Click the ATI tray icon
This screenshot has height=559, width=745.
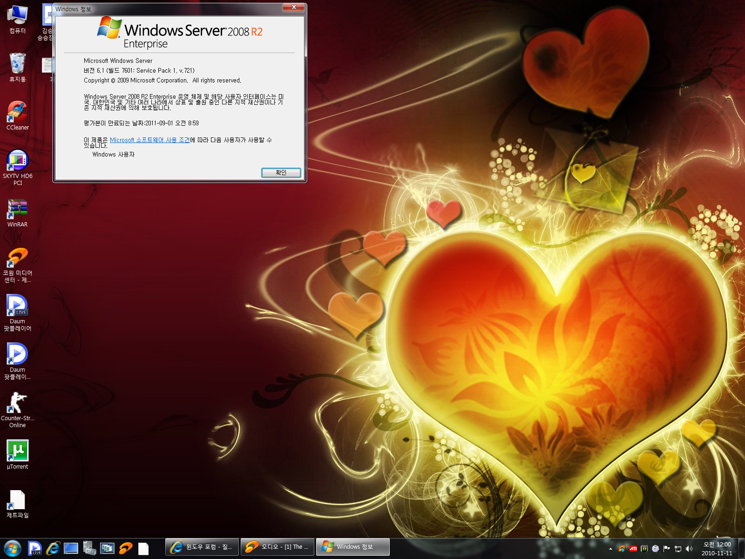[x=633, y=549]
